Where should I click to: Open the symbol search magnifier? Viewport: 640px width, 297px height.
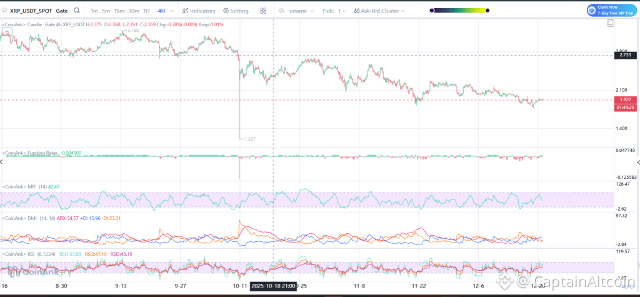point(77,11)
